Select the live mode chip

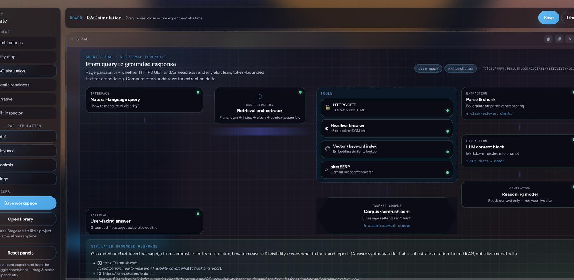click(x=428, y=68)
